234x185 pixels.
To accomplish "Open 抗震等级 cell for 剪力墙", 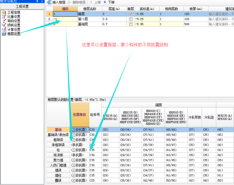I will (80, 160).
